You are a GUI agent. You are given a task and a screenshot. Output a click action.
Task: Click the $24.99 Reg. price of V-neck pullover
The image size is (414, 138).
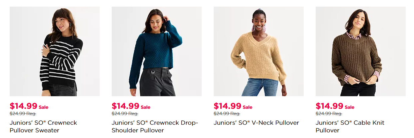(227, 114)
